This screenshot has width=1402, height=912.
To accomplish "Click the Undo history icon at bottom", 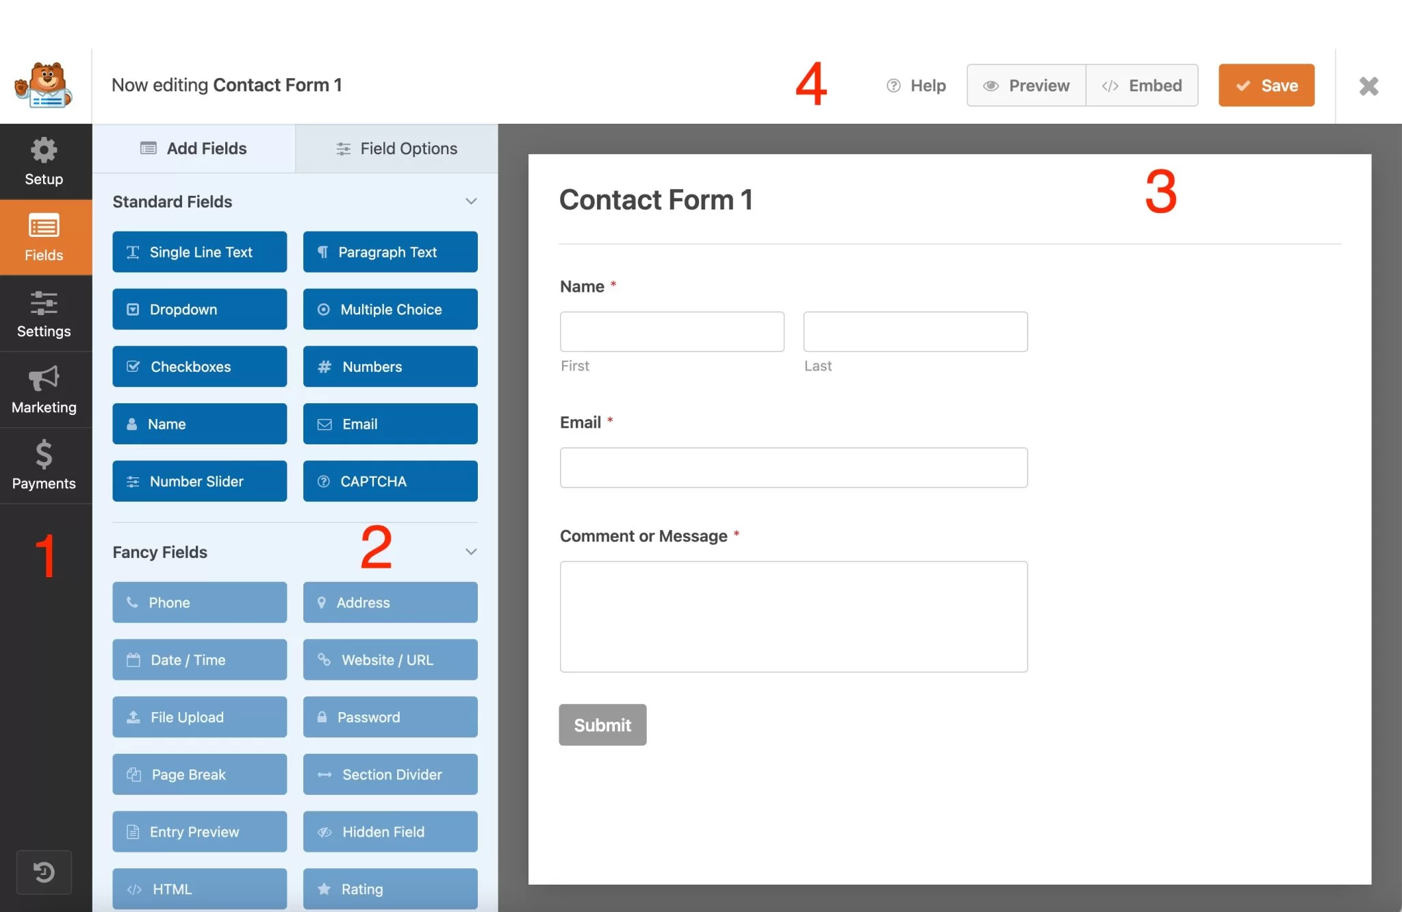I will (44, 872).
